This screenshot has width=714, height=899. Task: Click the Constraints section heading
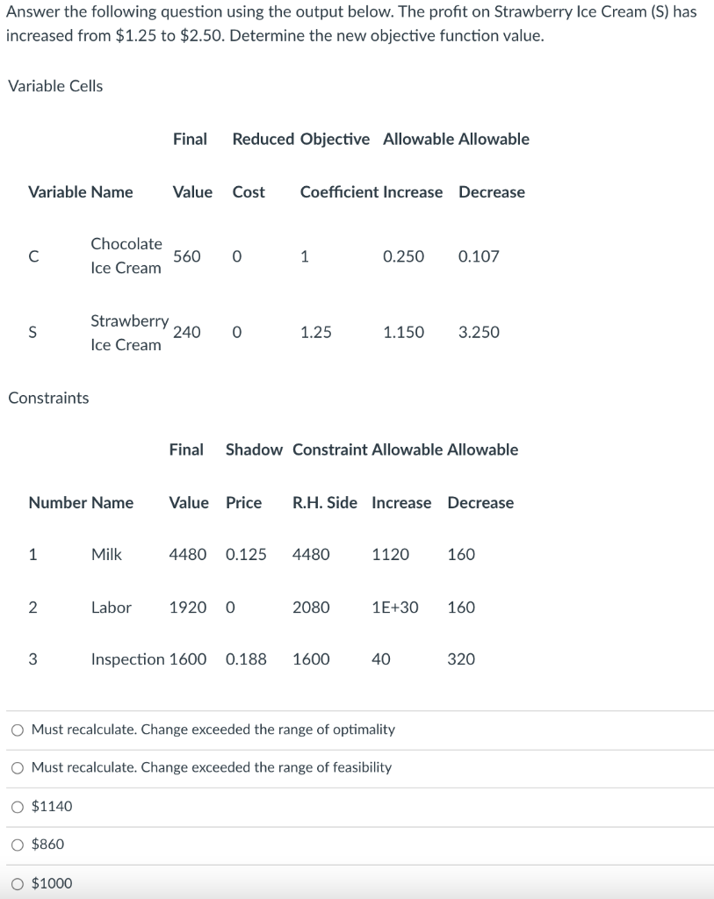point(48,398)
